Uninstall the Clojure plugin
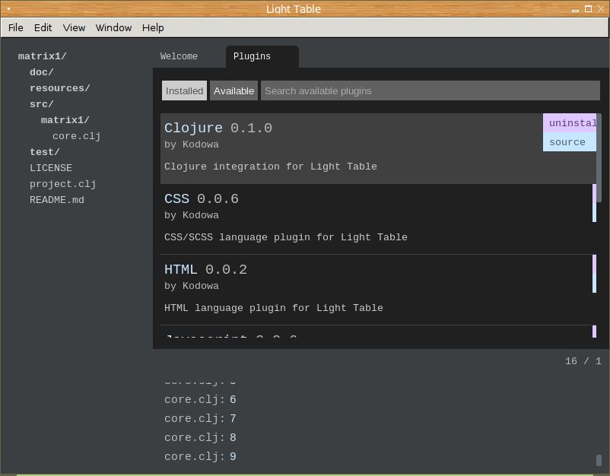 point(570,123)
